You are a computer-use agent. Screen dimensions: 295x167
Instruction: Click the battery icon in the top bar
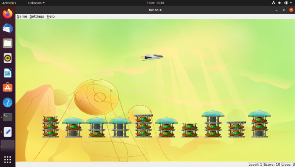[286, 3]
